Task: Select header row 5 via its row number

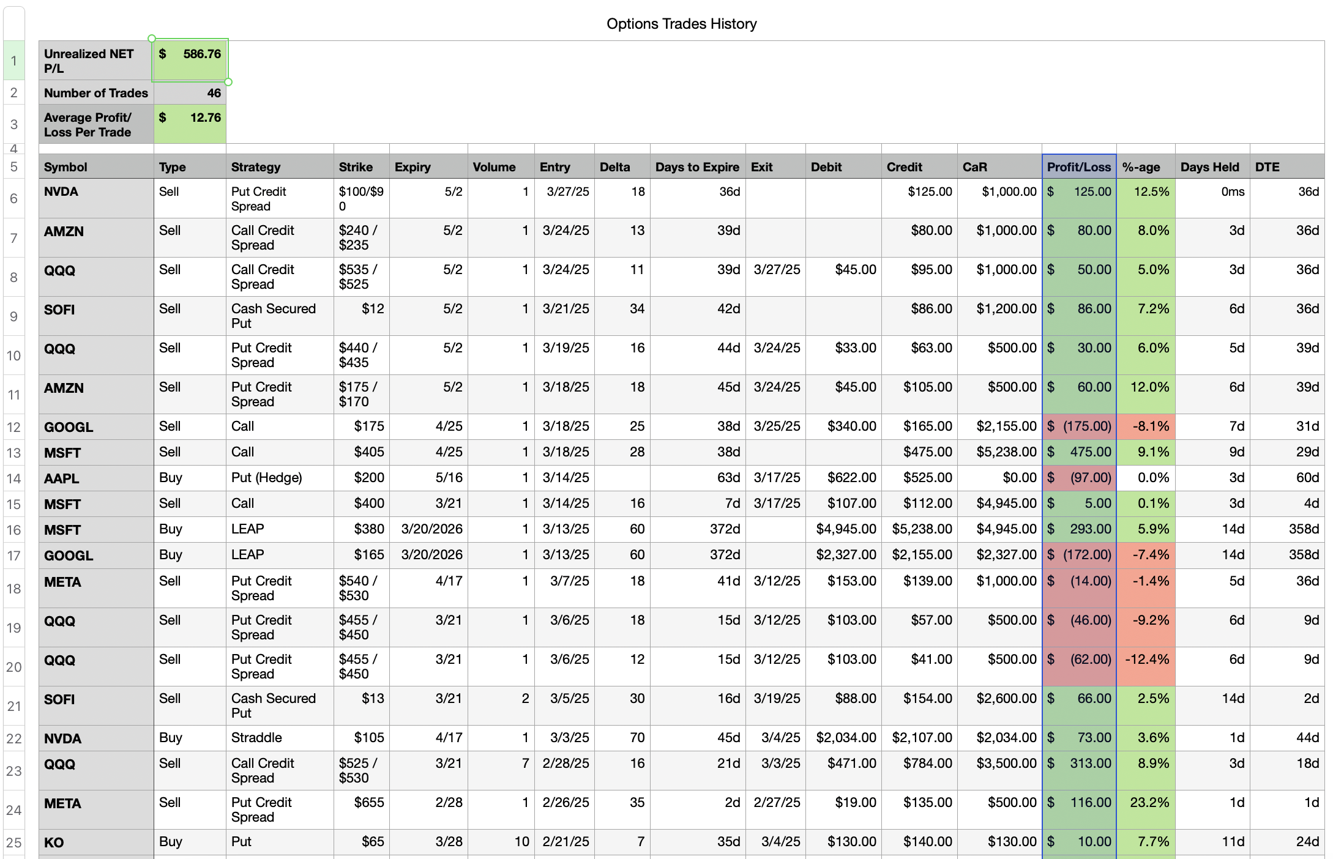Action: [14, 167]
